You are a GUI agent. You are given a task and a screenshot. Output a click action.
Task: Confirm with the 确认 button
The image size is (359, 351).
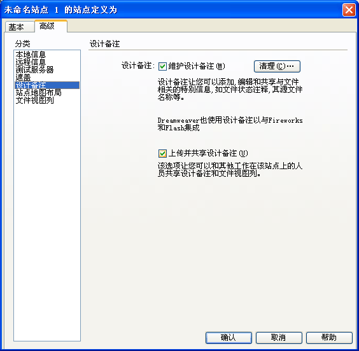pos(229,338)
